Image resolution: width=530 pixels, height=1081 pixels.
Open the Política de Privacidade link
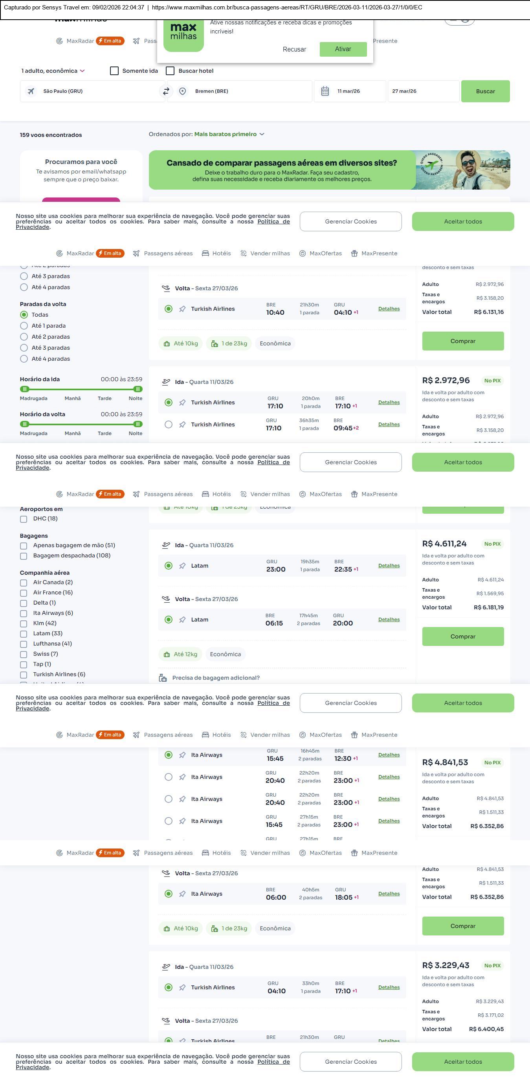click(x=273, y=221)
